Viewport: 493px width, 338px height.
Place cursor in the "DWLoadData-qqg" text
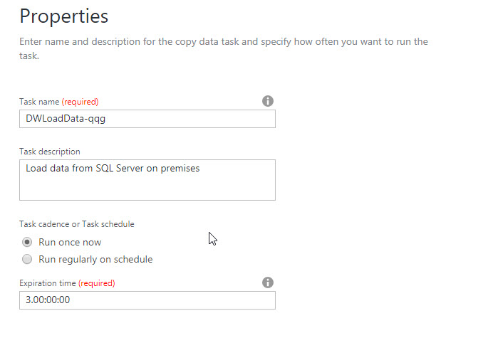[x=66, y=119]
